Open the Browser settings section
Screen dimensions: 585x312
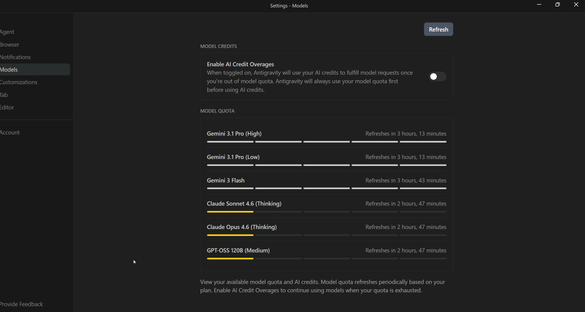[x=10, y=44]
